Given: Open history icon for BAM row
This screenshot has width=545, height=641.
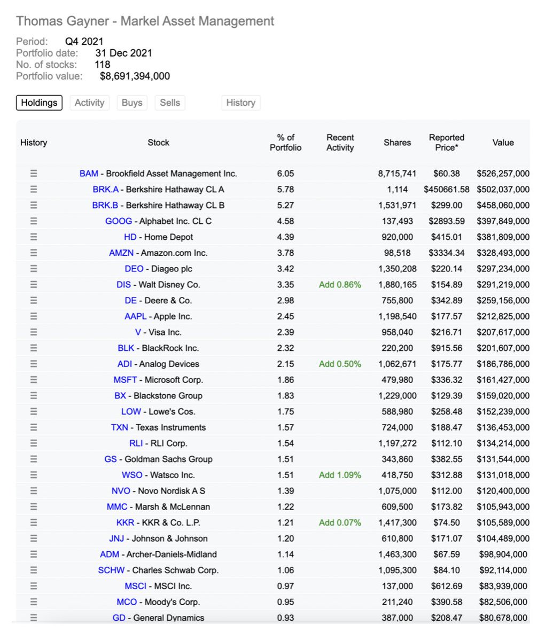Looking at the screenshot, I should click(34, 173).
